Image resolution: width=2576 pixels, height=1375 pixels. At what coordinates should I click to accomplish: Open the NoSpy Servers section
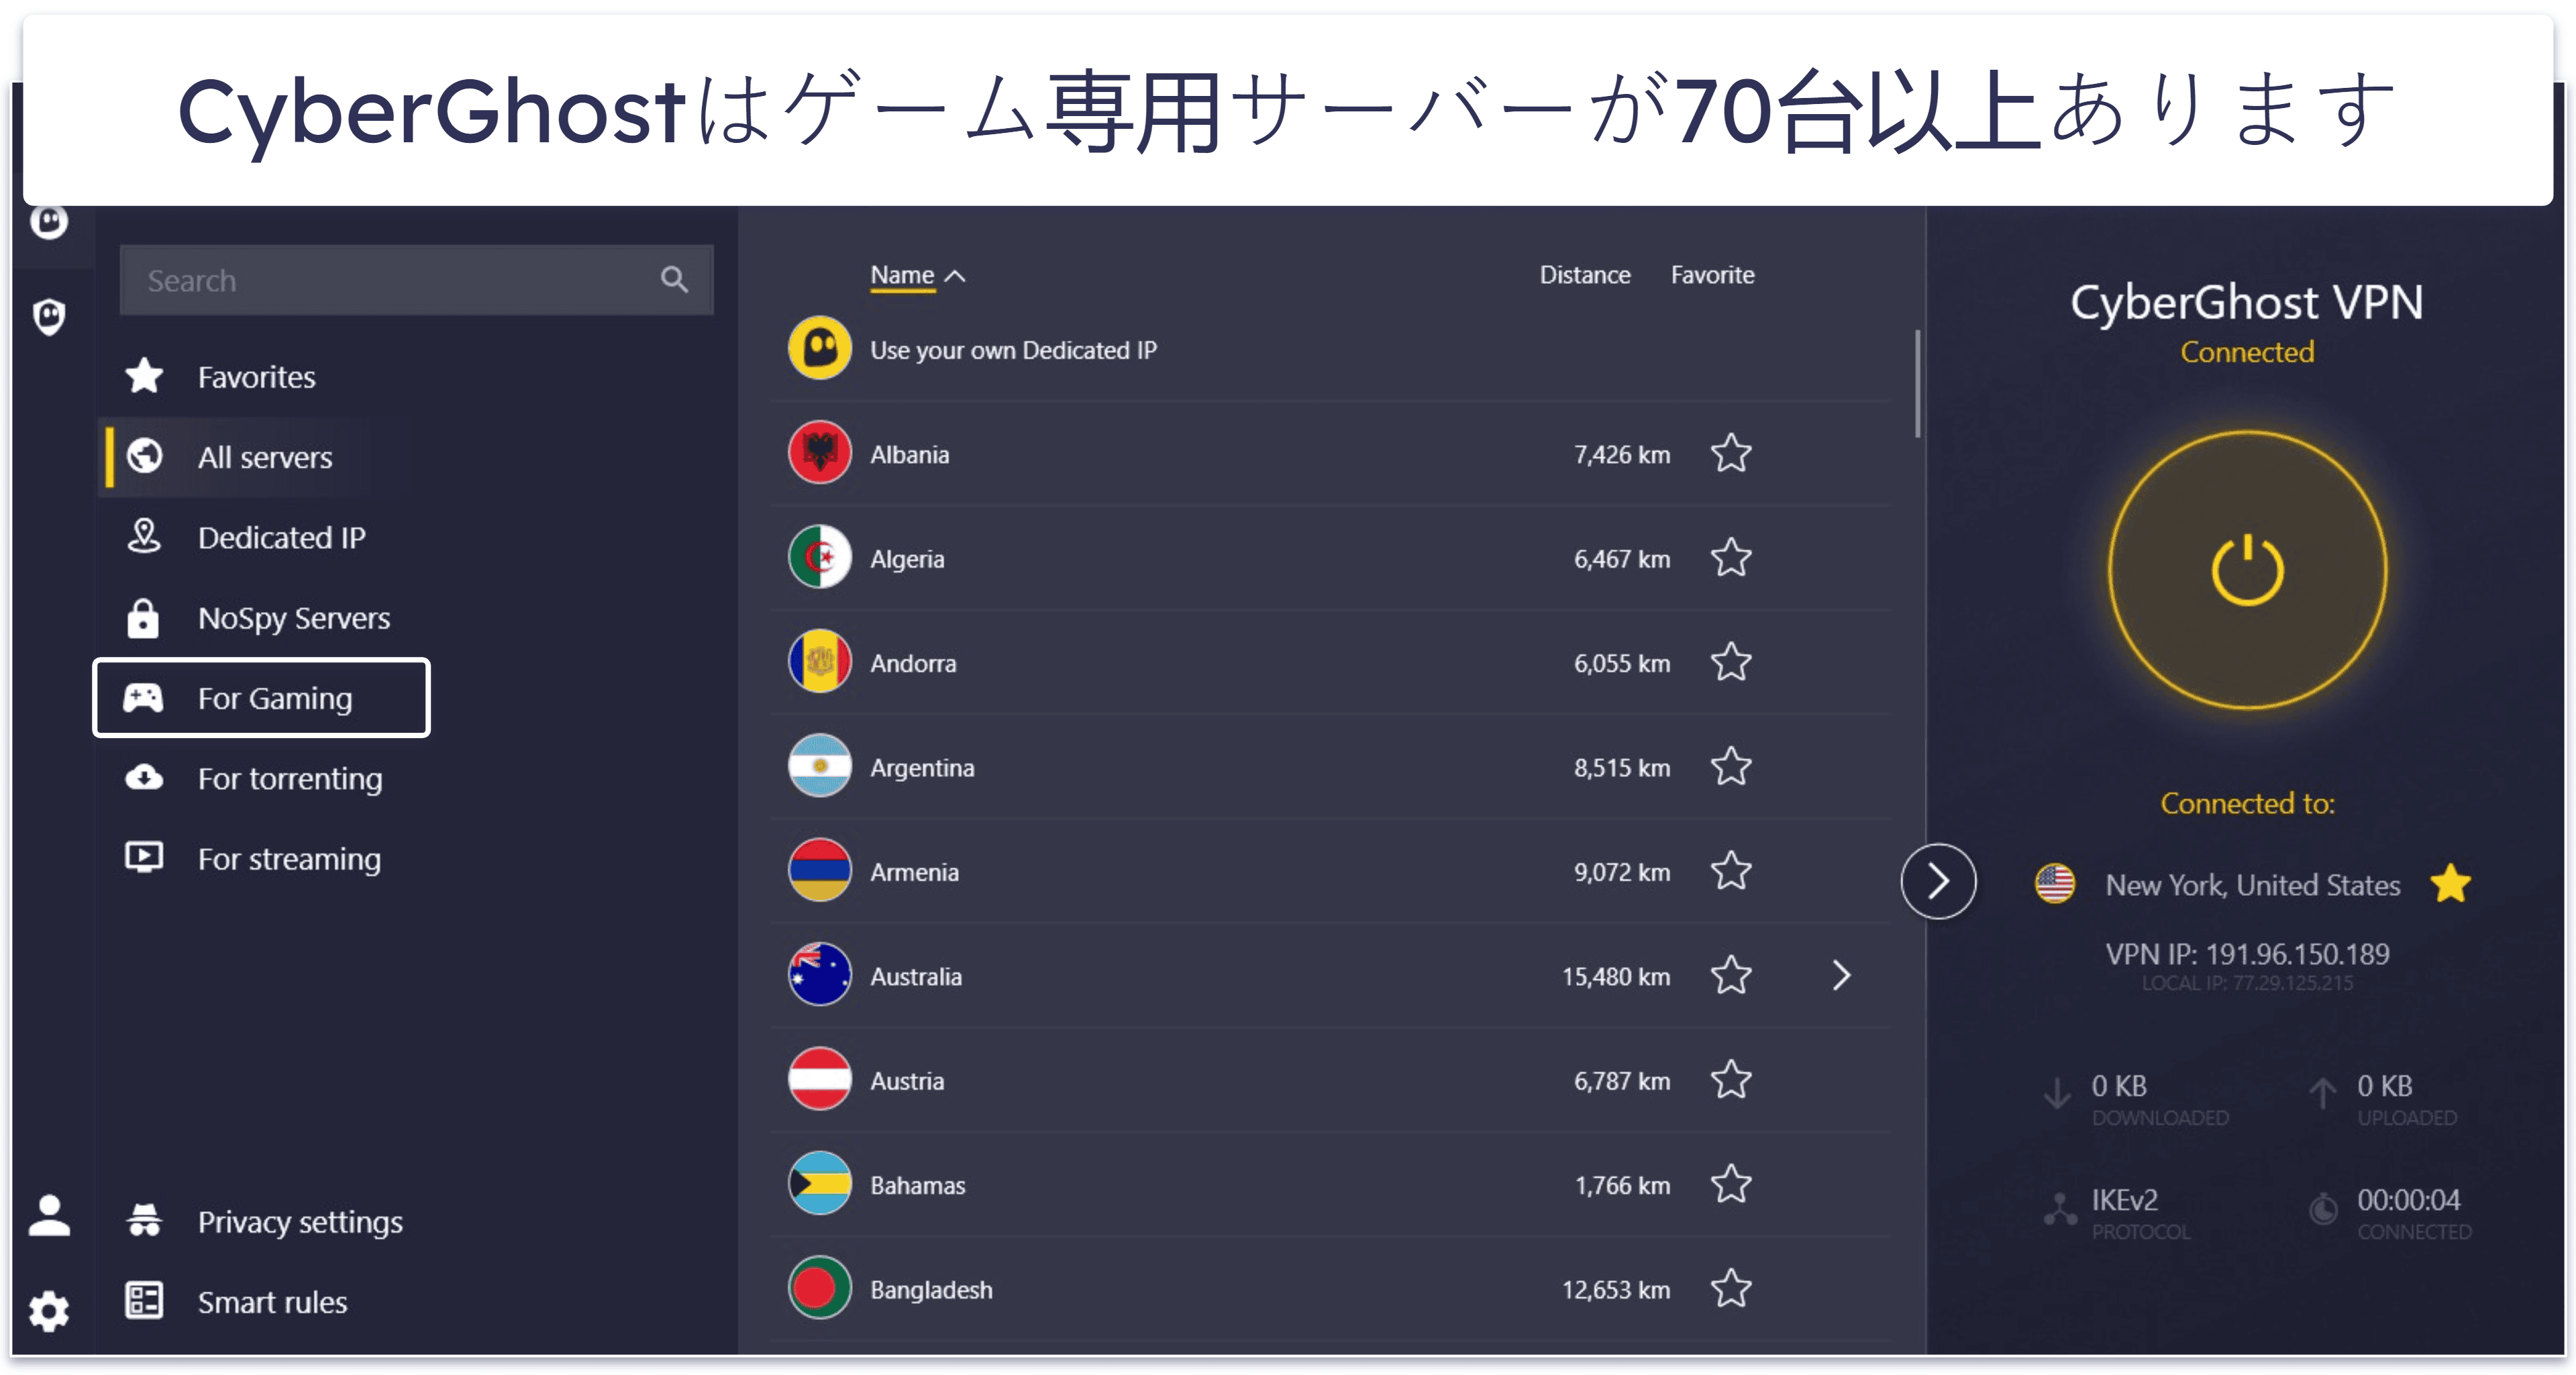(x=294, y=618)
